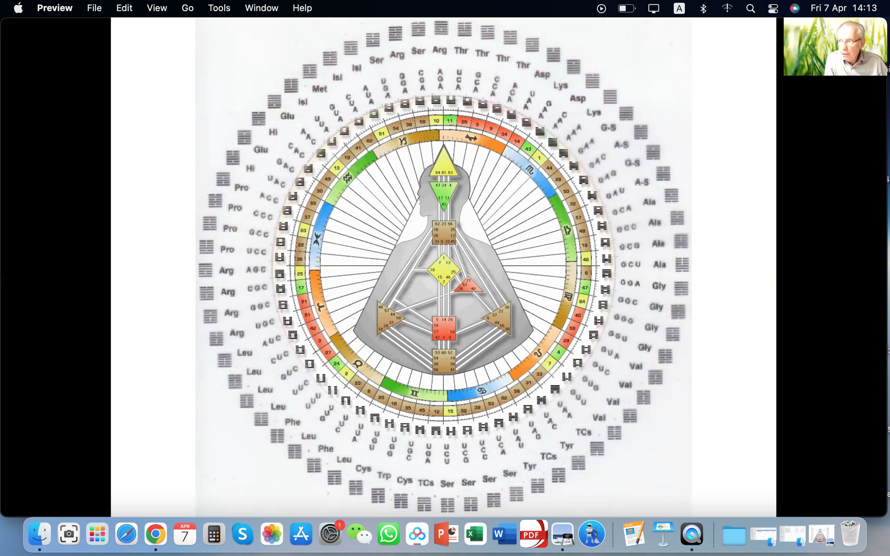Open the Window menu

click(261, 8)
